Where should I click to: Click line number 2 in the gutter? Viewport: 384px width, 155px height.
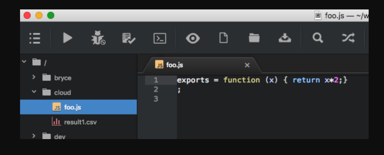[x=156, y=89]
